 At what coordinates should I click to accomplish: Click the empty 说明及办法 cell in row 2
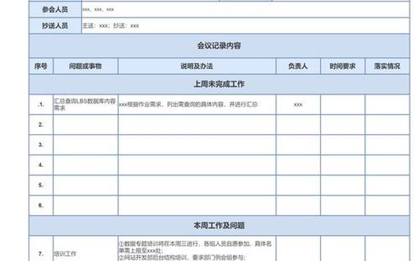coord(197,125)
